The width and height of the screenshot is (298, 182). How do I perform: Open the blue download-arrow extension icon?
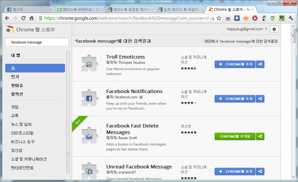(237, 18)
